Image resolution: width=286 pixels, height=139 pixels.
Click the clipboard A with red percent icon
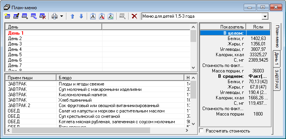click(102, 17)
